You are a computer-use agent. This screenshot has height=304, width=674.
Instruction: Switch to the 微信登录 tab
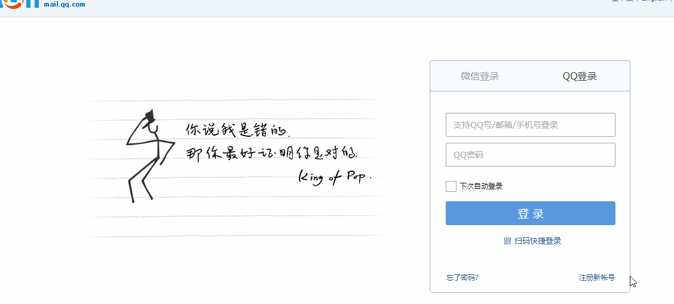pos(480,76)
